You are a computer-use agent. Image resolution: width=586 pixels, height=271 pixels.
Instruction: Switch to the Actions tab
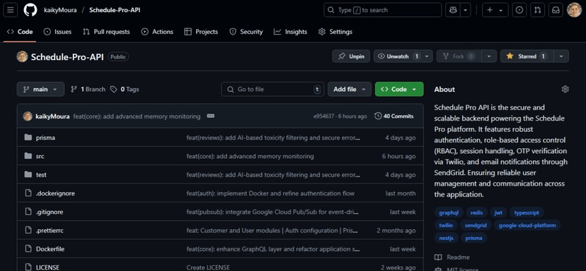click(x=157, y=32)
